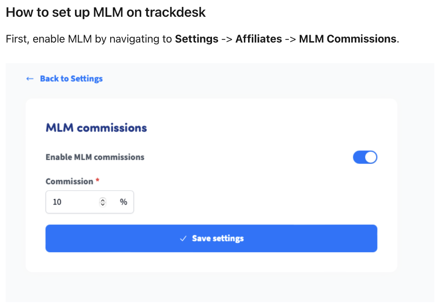Image resolution: width=439 pixels, height=305 pixels.
Task: Increase commission with the stepper up arrow
Action: [x=103, y=200]
